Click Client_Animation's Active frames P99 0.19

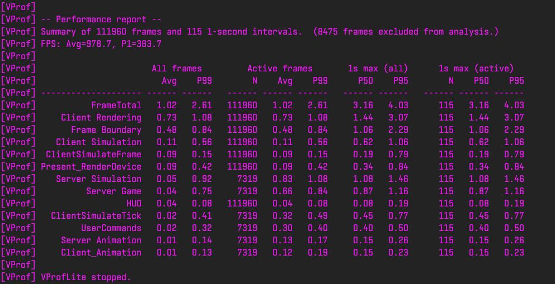[318, 253]
